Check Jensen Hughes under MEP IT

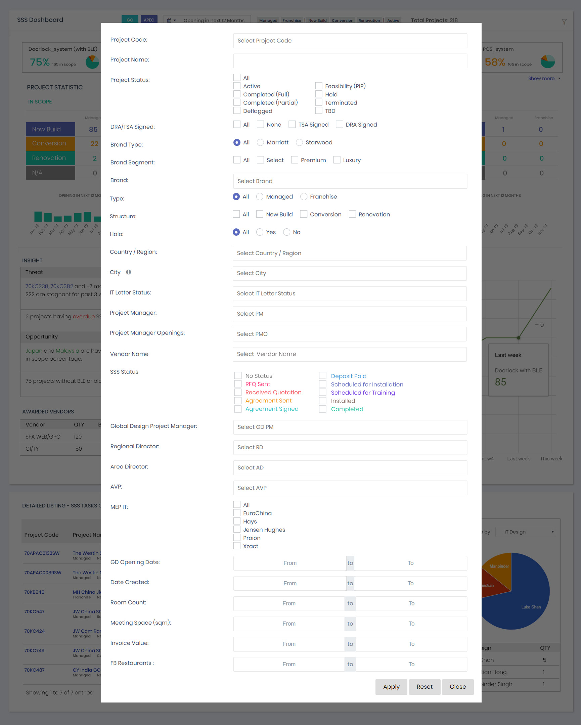click(x=237, y=529)
